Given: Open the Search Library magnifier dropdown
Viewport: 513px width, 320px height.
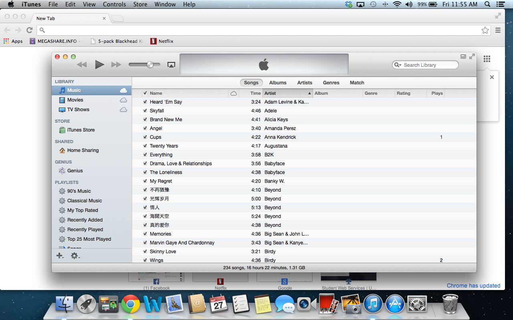Looking at the screenshot, I should coord(398,65).
